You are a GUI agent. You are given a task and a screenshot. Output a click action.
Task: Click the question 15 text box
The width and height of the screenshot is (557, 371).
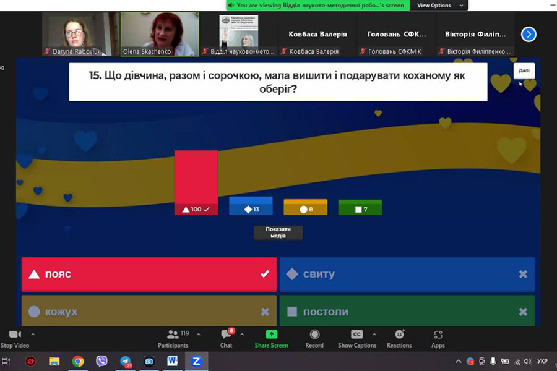tap(278, 82)
